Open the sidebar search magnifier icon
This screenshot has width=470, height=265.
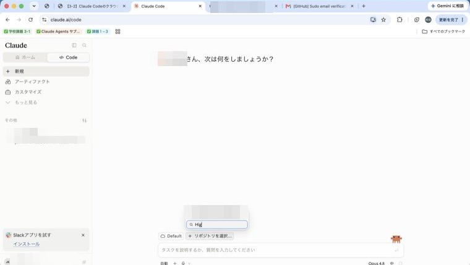[84, 45]
